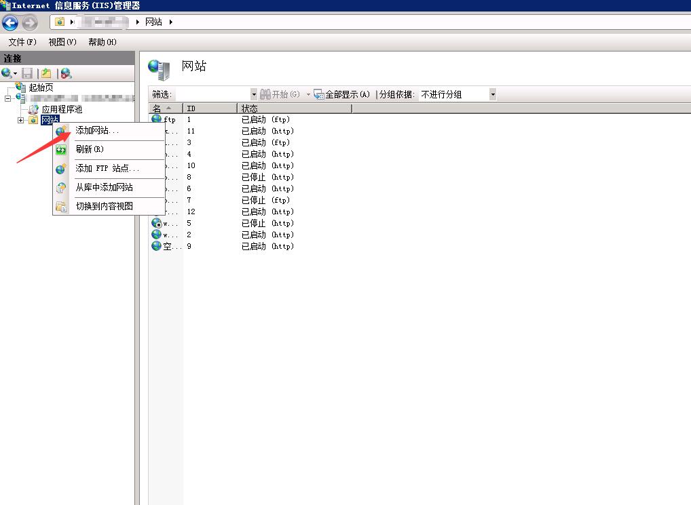The height and width of the screenshot is (505, 691).
Task: Sort by the 名 column header
Action: click(x=166, y=108)
